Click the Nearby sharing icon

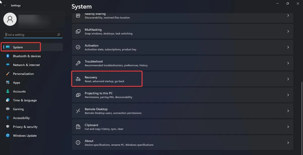tap(78, 16)
